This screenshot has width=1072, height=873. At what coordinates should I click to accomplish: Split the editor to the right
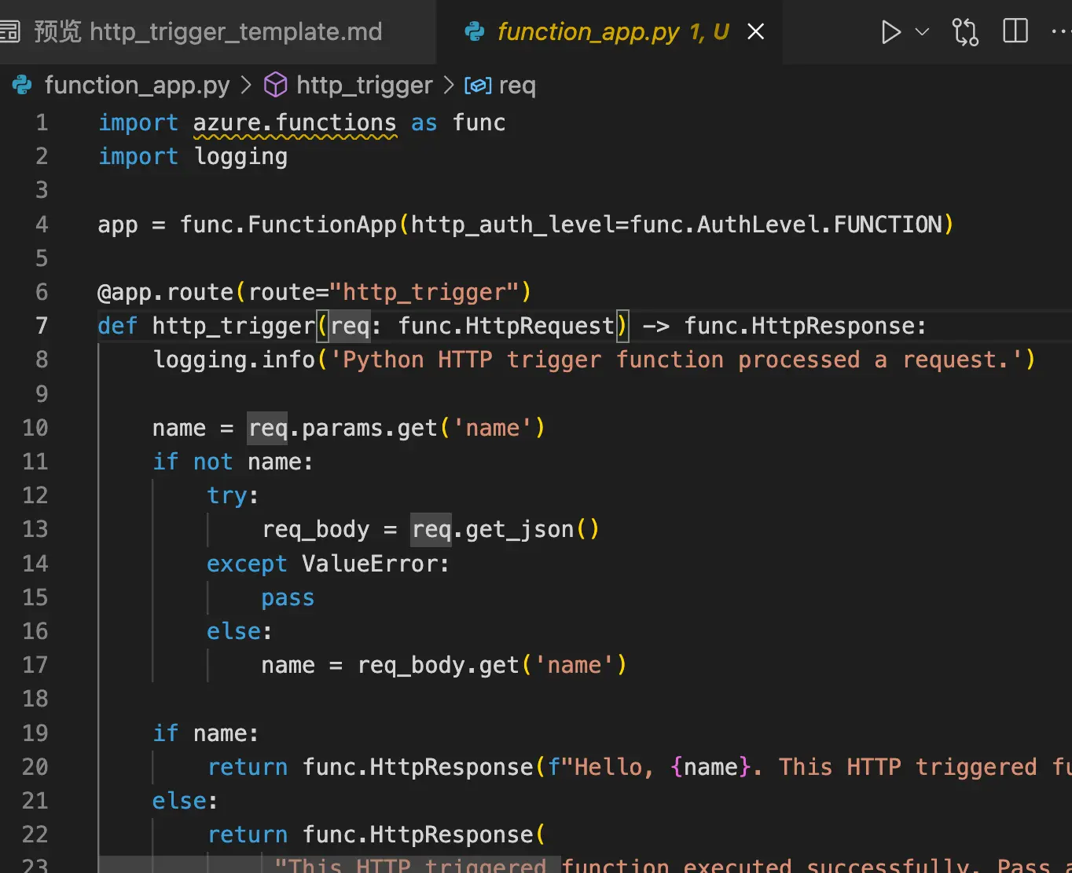tap(1015, 31)
